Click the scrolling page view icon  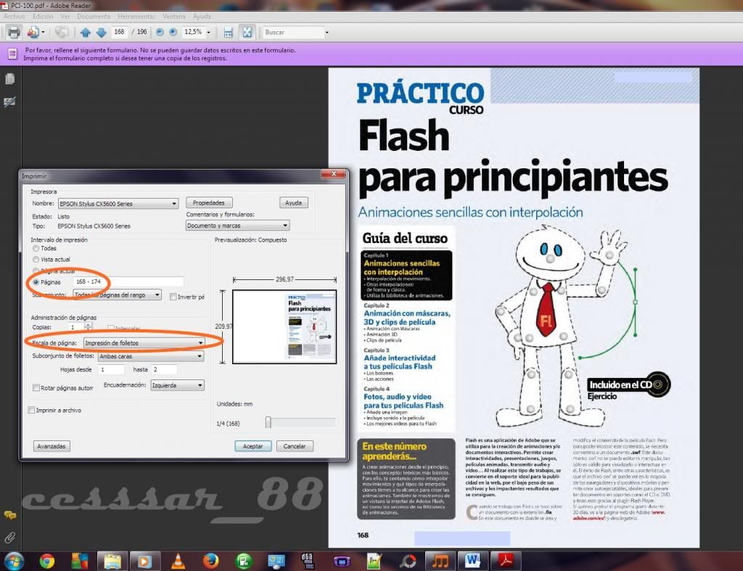pos(229,32)
